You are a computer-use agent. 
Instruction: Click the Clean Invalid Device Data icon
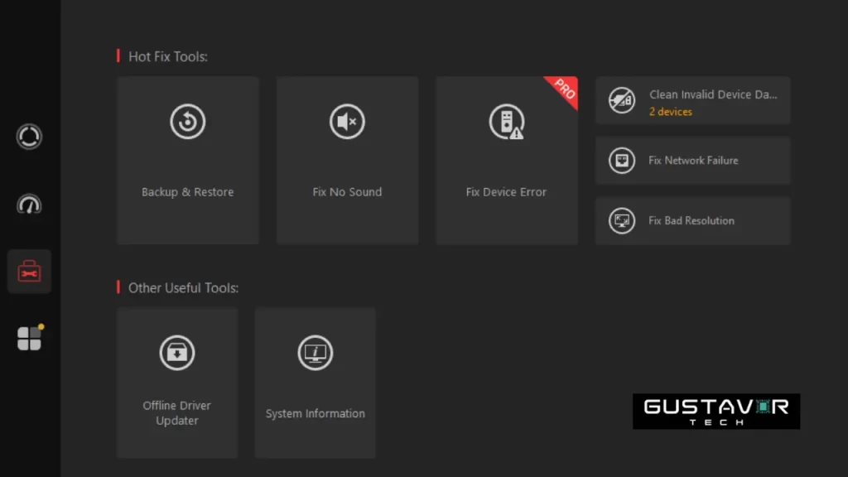622,101
